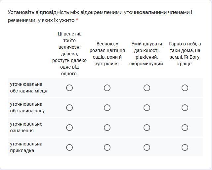
Task: Select 'уточнювальне означення' for 'Весною' sentence
Action: tap(107, 128)
